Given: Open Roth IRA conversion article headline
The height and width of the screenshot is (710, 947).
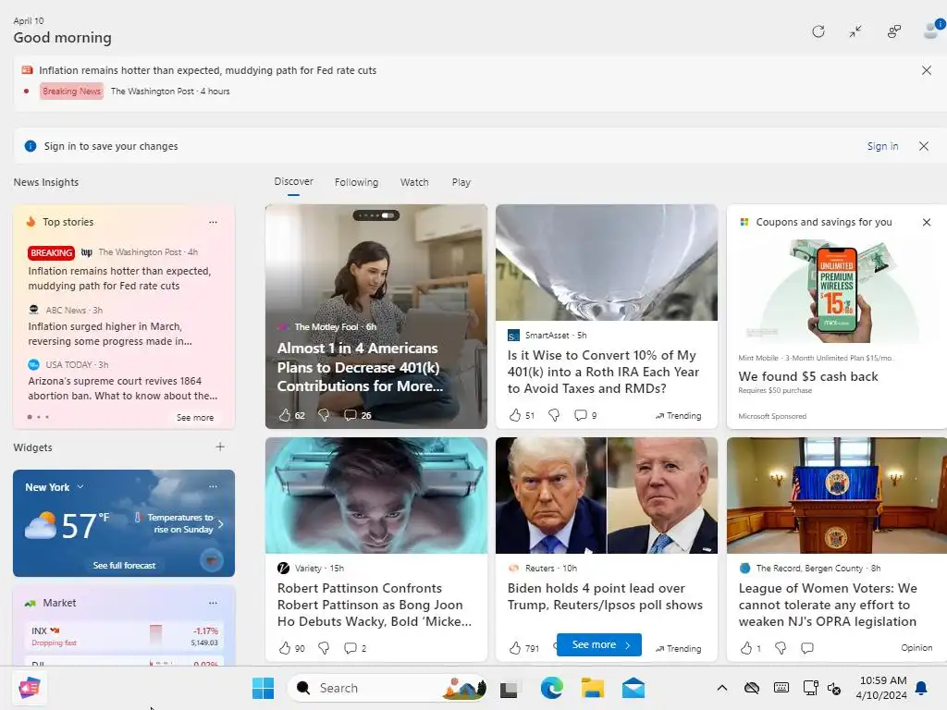Looking at the screenshot, I should click(x=603, y=372).
